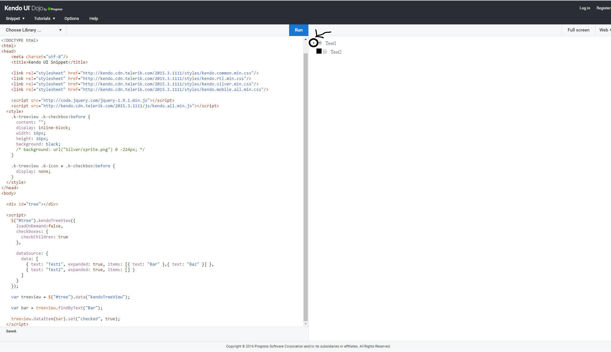Click the kendo.silver.min.css stylesheet link line
This screenshot has width=611, height=352.
135,84
